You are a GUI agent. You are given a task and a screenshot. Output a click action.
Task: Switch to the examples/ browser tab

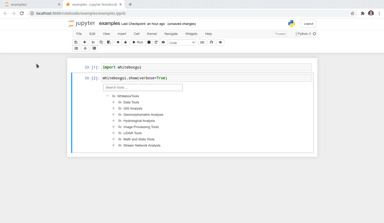(x=32, y=4)
